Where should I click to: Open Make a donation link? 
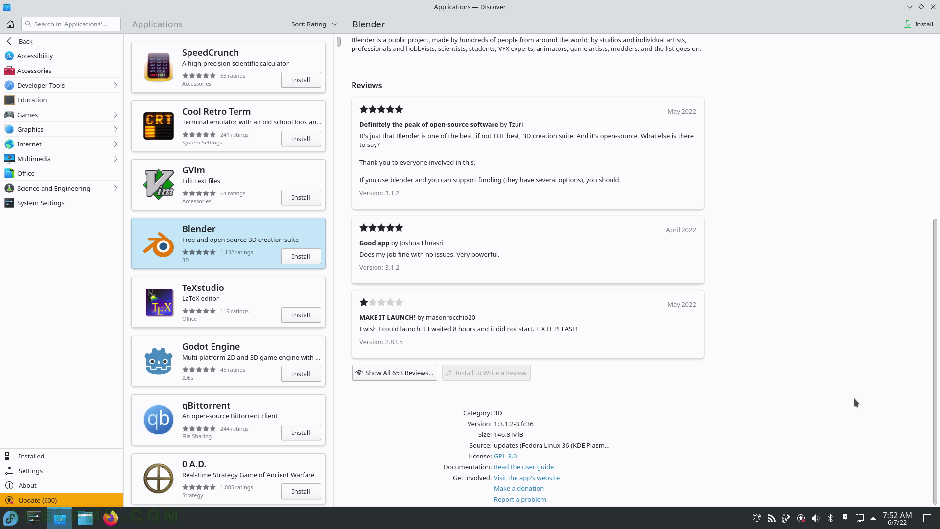click(518, 488)
